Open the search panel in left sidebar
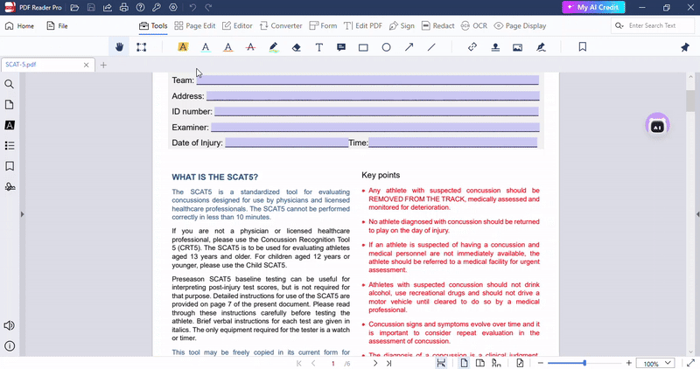Viewport: 700px width, 369px height. coord(9,84)
